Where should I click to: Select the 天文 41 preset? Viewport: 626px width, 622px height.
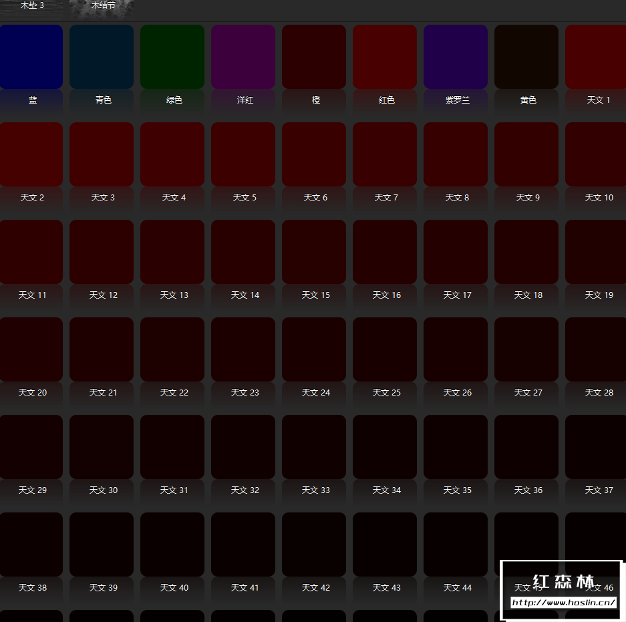pos(243,544)
